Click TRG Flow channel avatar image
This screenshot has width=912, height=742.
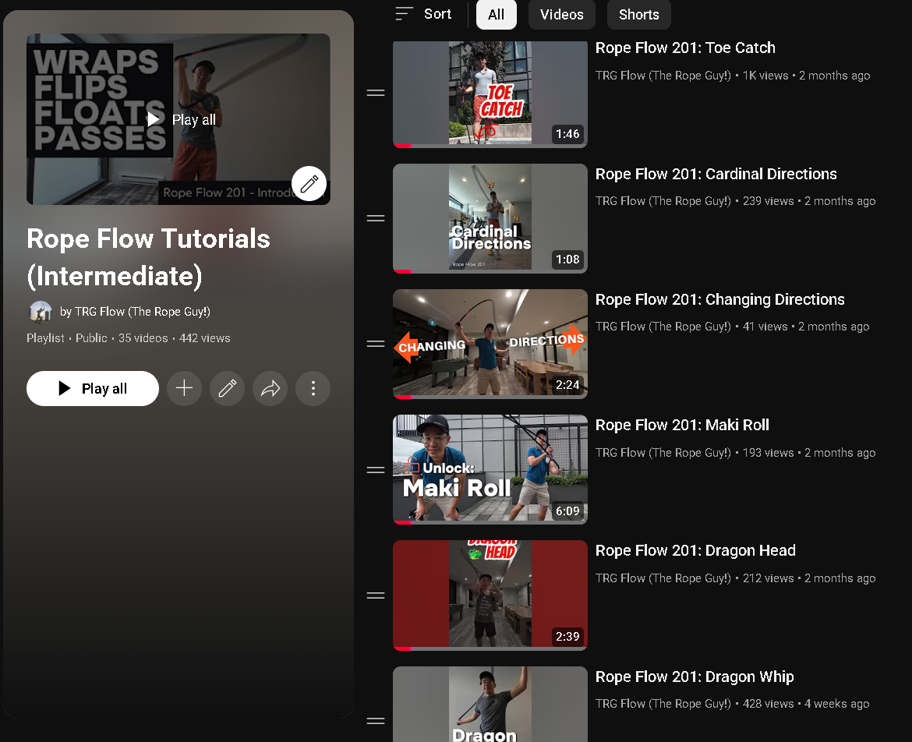click(41, 312)
